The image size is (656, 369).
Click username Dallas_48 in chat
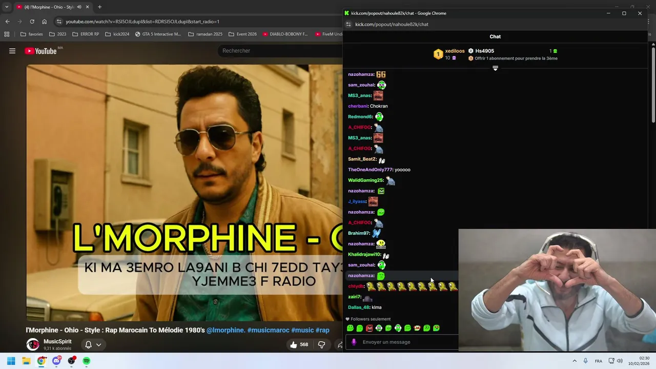coord(358,307)
